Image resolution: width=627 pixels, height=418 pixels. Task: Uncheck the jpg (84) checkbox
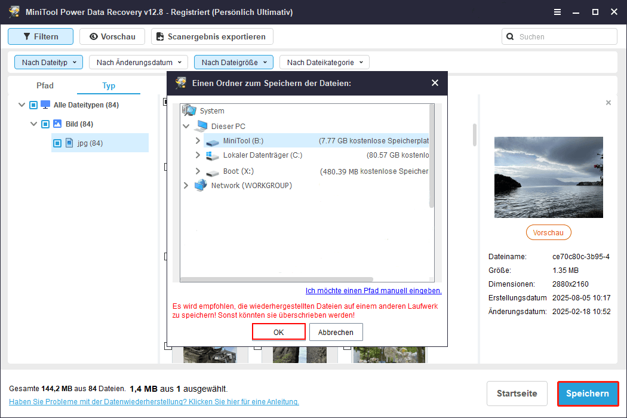[x=58, y=143]
